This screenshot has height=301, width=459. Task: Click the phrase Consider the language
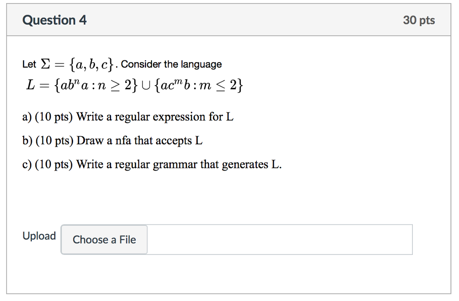(170, 64)
